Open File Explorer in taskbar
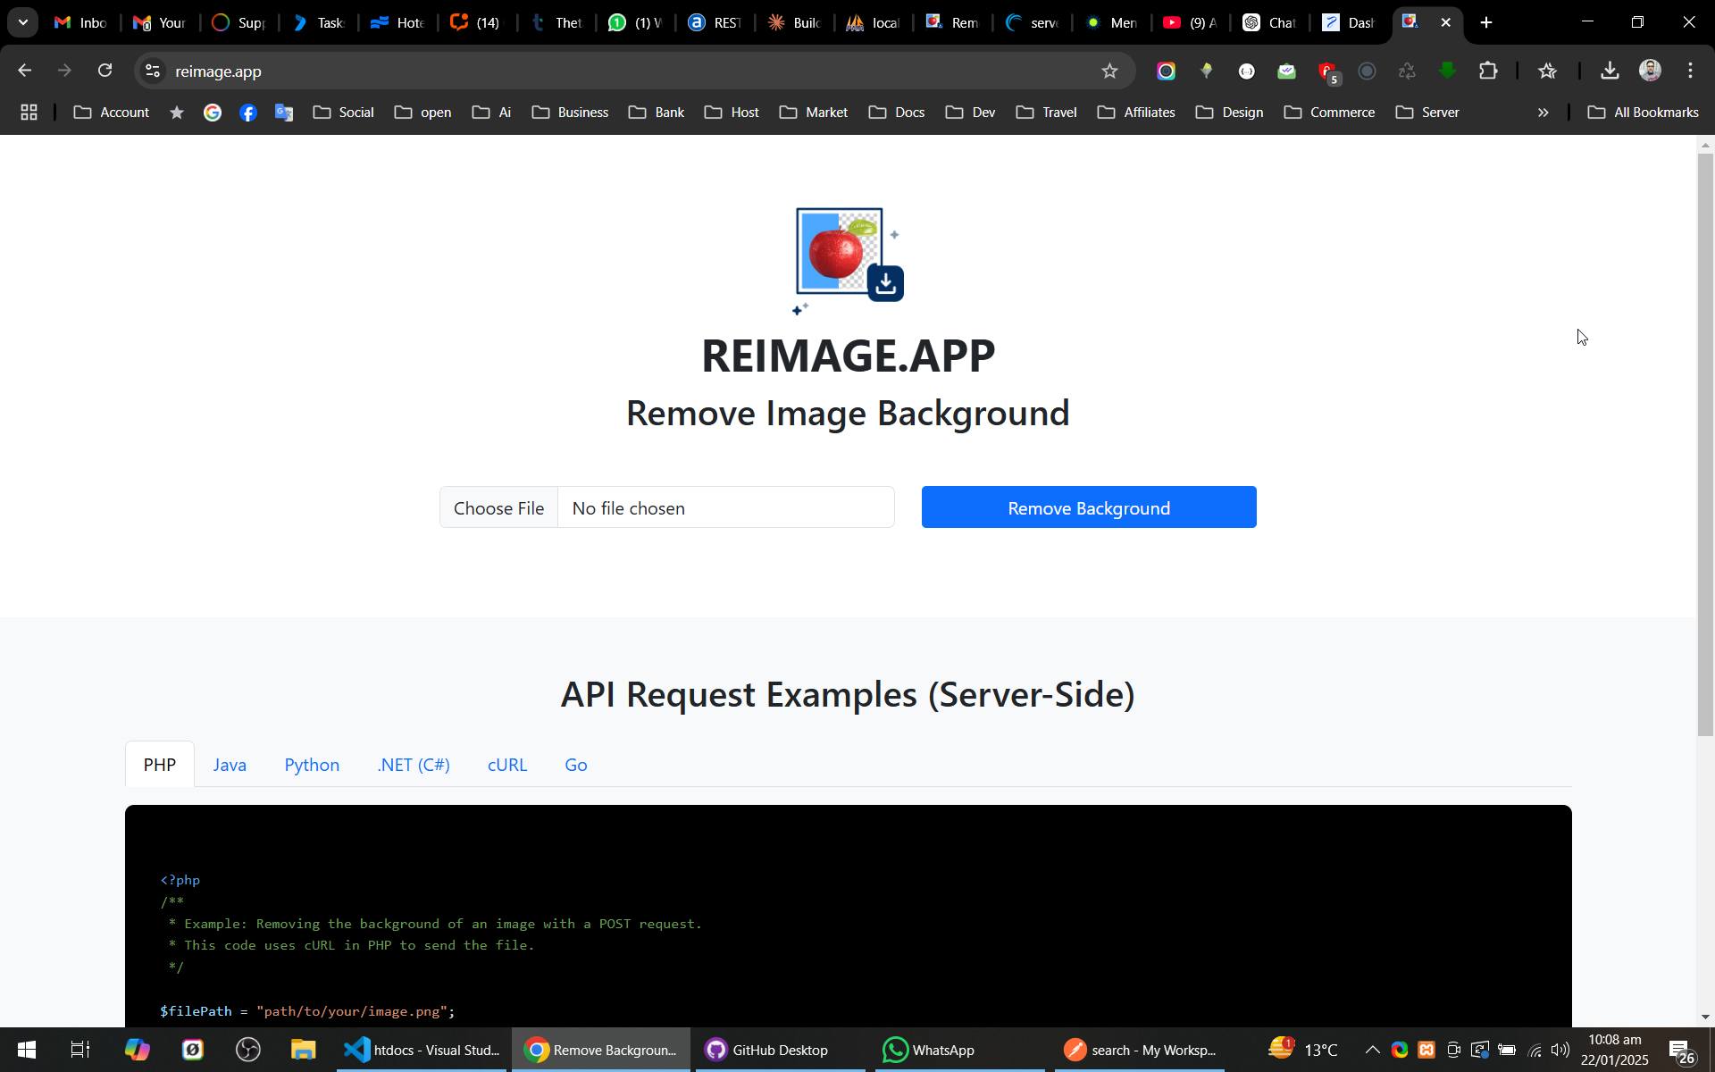This screenshot has width=1715, height=1072. point(303,1050)
